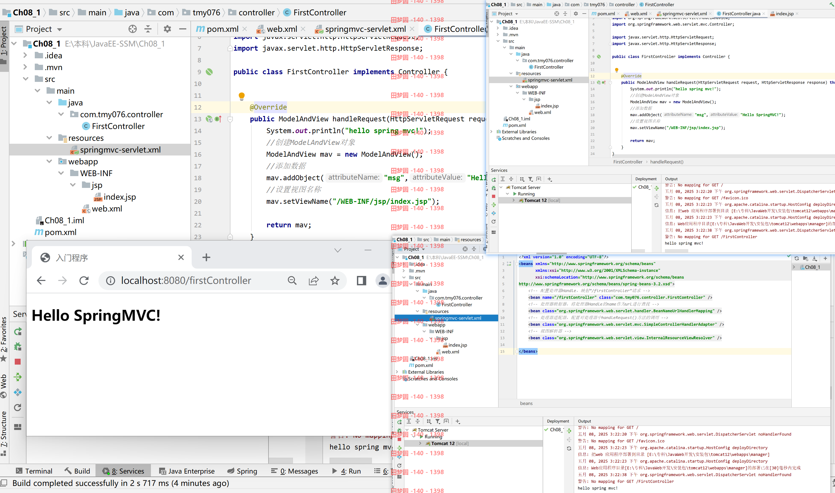This screenshot has height=493, width=835.
Task: Expand .idea folder in left Project tree
Action: click(25, 55)
